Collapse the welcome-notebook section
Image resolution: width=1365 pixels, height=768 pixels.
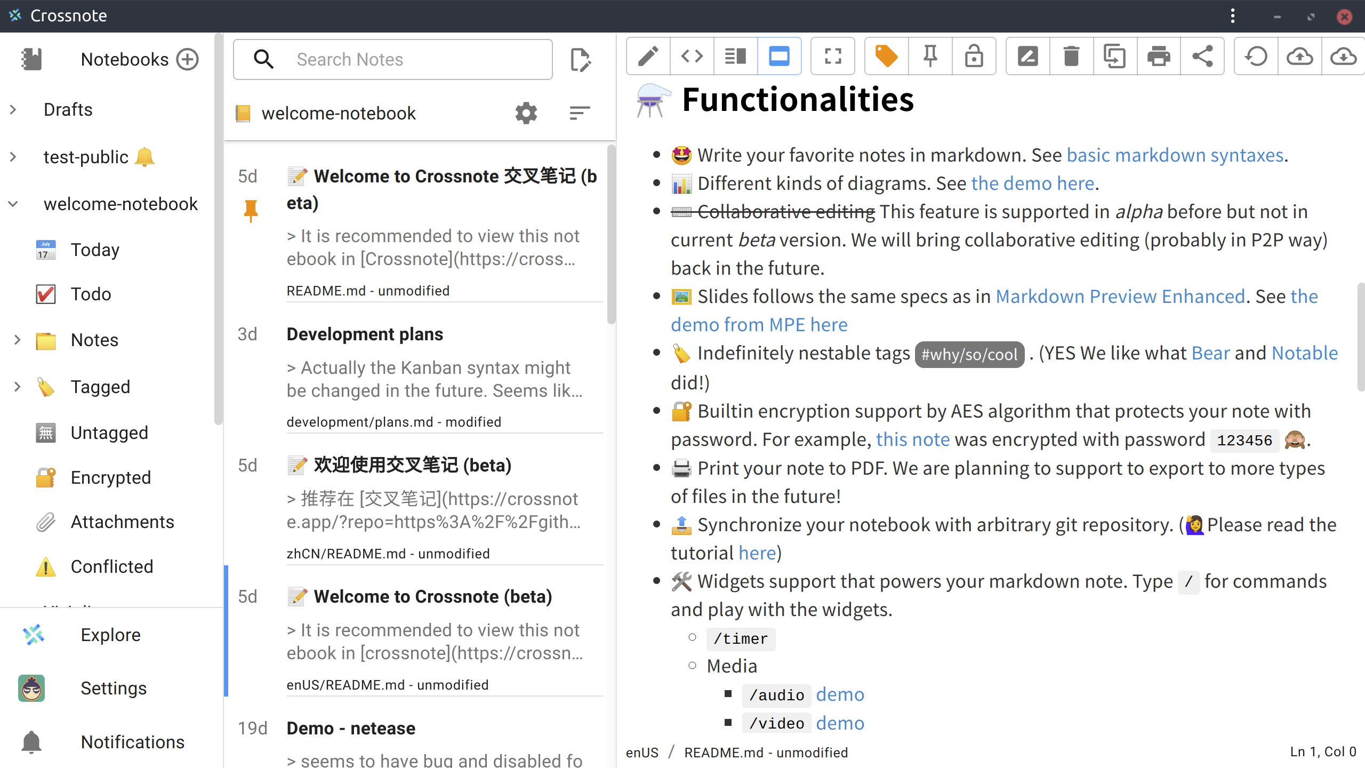(x=13, y=204)
